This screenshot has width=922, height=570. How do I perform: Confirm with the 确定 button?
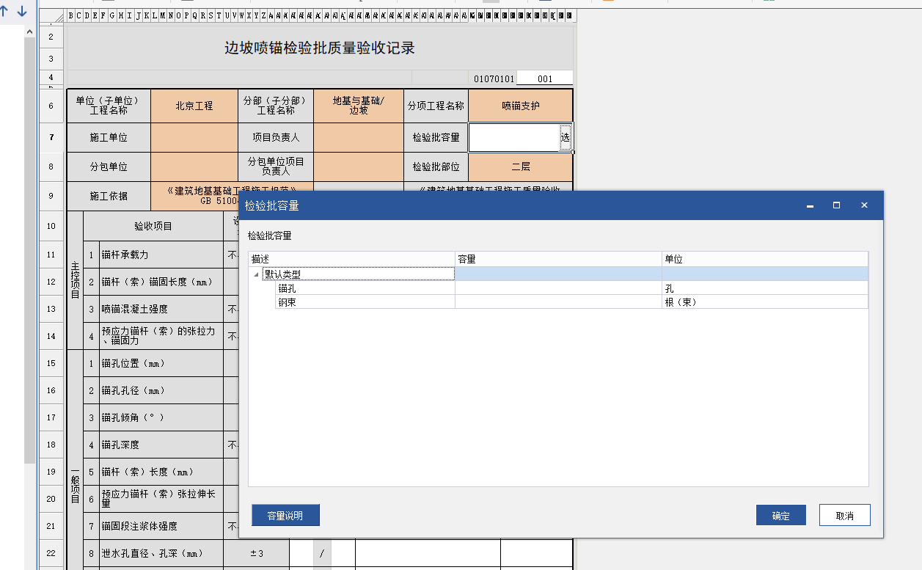pyautogui.click(x=780, y=515)
